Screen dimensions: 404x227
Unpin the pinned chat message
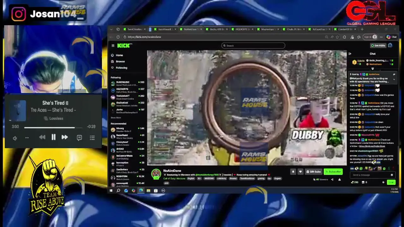(394, 74)
